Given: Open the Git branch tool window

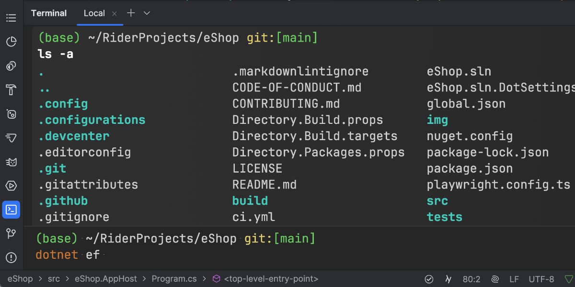Looking at the screenshot, I should pos(11,233).
